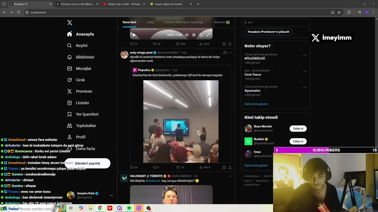Open Spotify from the taskbar
This screenshot has height=212, width=378.
(129, 208)
